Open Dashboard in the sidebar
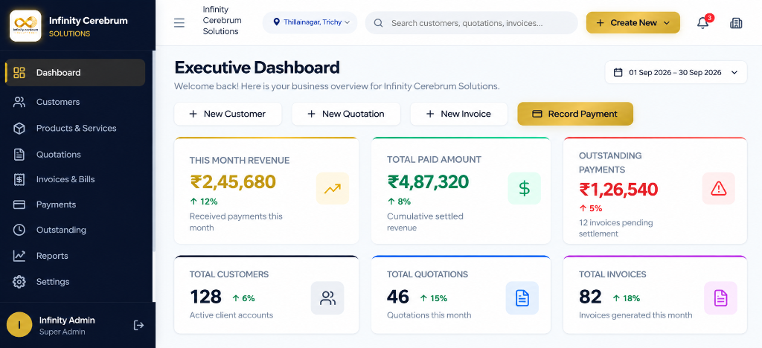Screen dimensions: 762x348 (75, 73)
